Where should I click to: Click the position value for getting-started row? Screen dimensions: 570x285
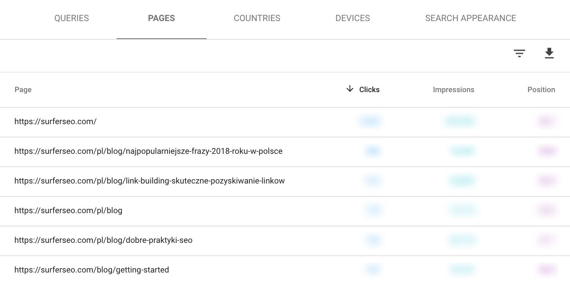547,270
